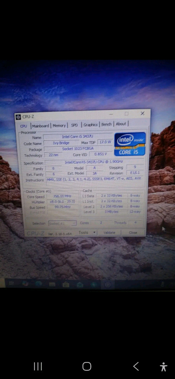This screenshot has height=379, width=175.
Task: Click the Multiplier value 'x8.0 (8.0 - 29.0)'
Action: (63, 202)
